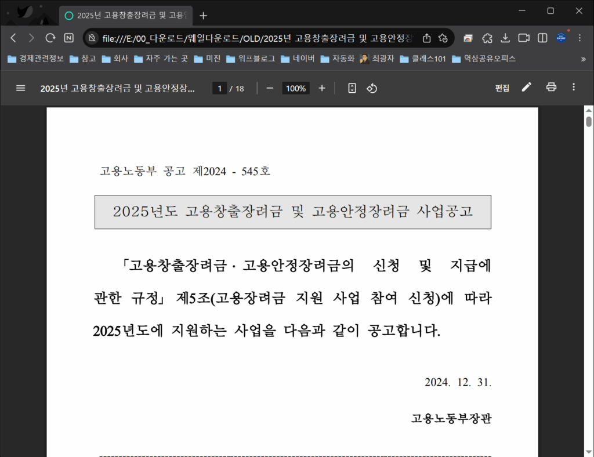Image resolution: width=594 pixels, height=457 pixels.
Task: Open the 회사 bookmark folder
Action: (115, 59)
